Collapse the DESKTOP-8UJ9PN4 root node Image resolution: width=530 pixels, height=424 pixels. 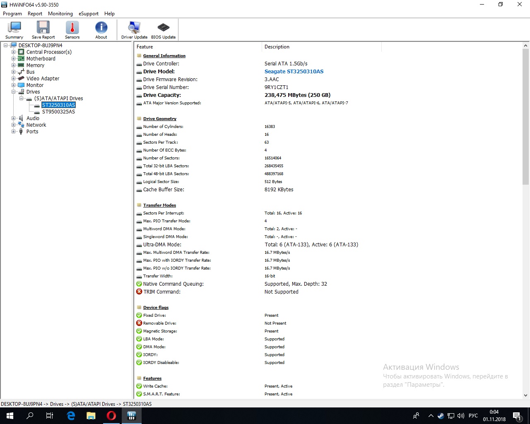tap(6, 46)
